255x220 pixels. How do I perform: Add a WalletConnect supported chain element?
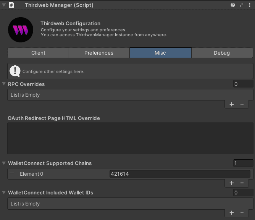(x=232, y=183)
